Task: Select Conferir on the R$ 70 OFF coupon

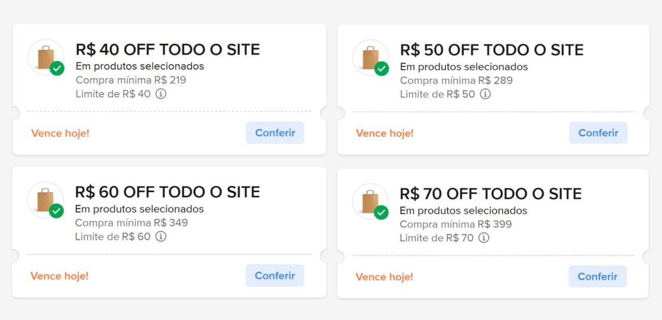Action: coord(597,277)
